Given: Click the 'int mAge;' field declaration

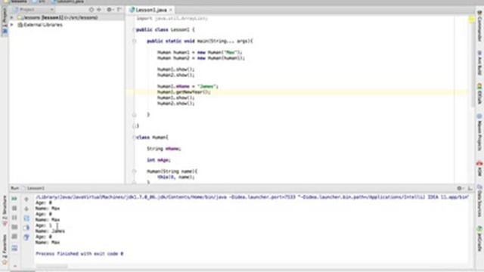Looking at the screenshot, I should [159, 160].
